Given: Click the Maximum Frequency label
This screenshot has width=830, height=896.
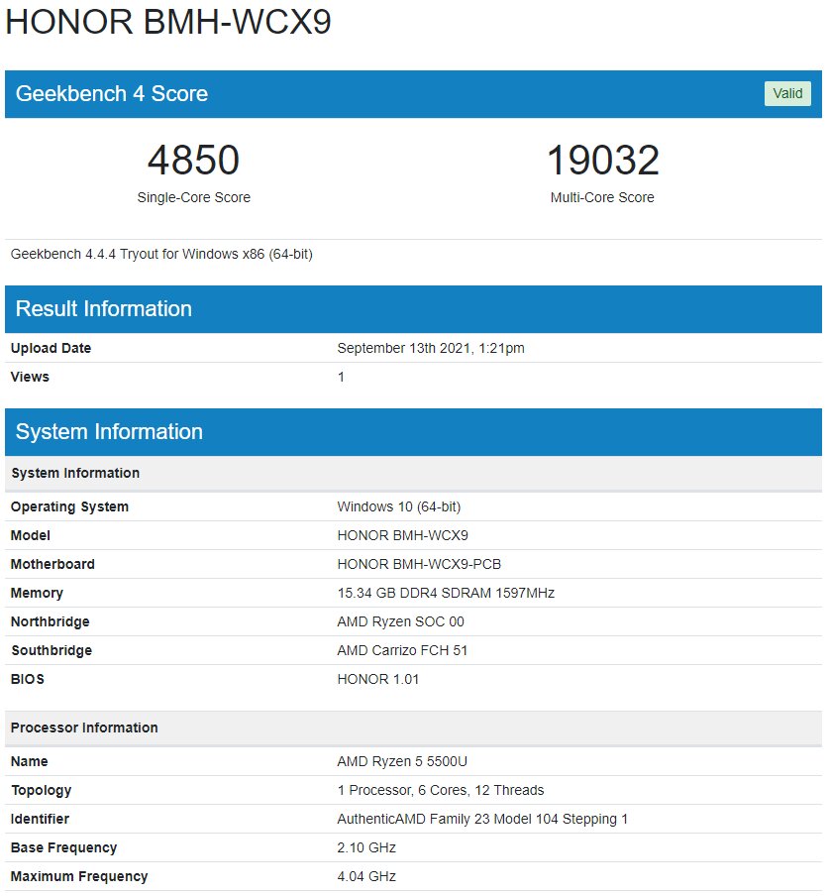Looking at the screenshot, I should click(x=79, y=876).
